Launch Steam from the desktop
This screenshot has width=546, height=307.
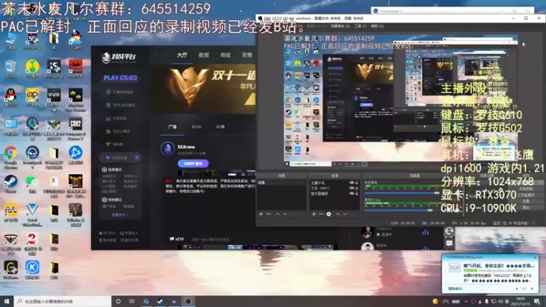[x=10, y=184]
